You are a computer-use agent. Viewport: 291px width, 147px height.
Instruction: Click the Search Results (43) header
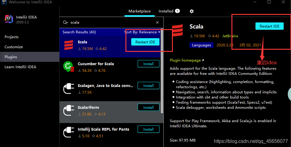click(79, 32)
